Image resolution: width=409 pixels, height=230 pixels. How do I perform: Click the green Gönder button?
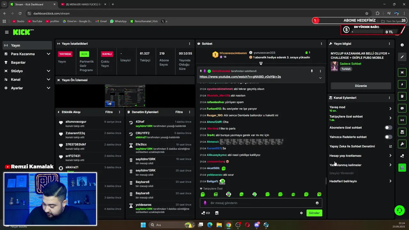pos(314,213)
